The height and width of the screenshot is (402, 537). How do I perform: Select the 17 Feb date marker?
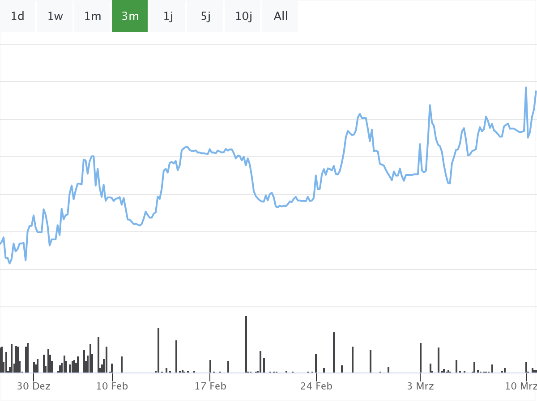coord(210,386)
